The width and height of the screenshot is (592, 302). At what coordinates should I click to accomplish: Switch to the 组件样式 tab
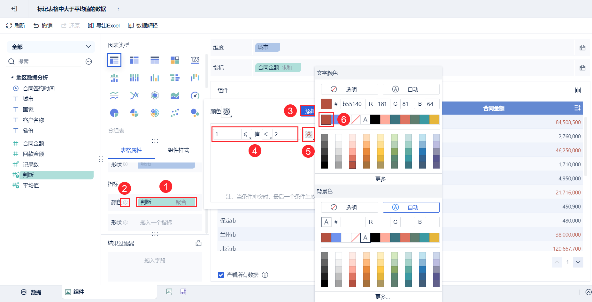[179, 150]
